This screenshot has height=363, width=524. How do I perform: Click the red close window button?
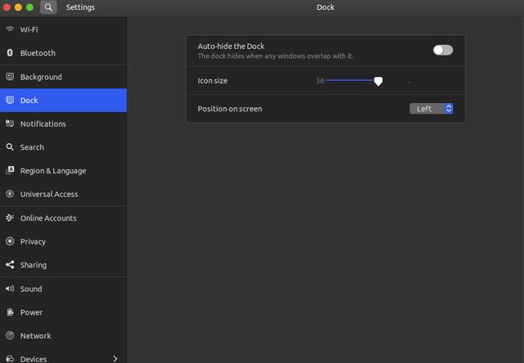pyautogui.click(x=7, y=7)
